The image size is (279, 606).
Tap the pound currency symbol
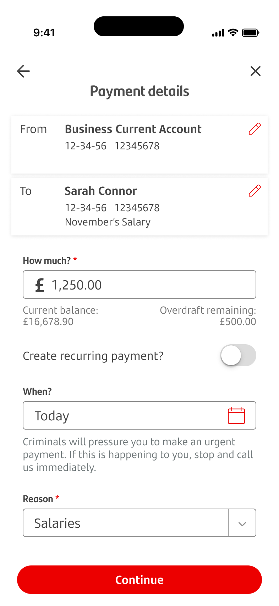click(40, 285)
